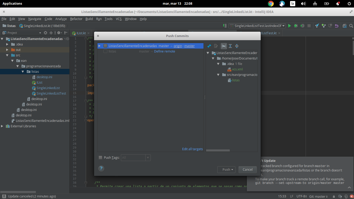This screenshot has width=354, height=199.
Task: Open Git: master branch selector
Action: click(x=319, y=196)
